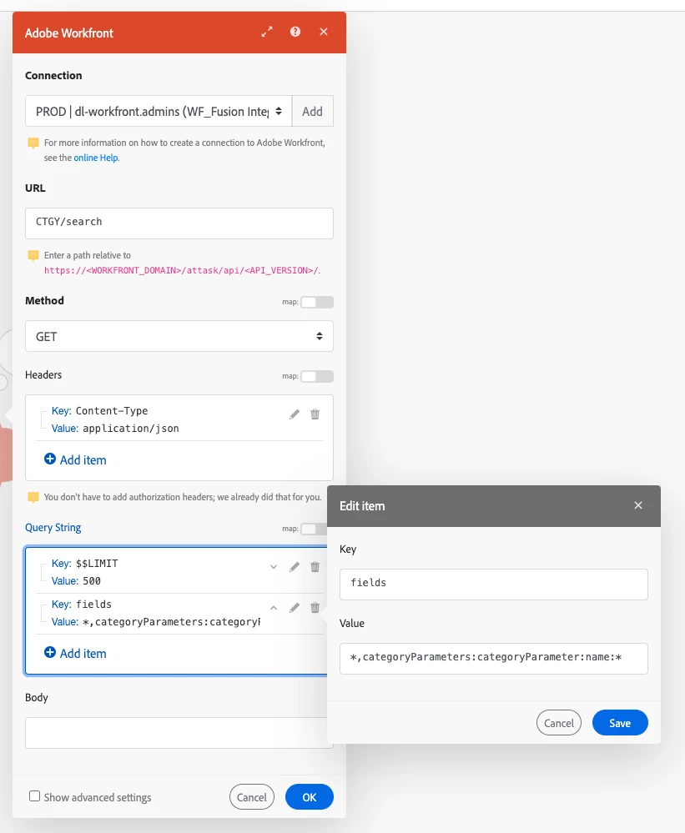The image size is (685, 833).
Task: Move the fields item up
Action: tap(274, 608)
